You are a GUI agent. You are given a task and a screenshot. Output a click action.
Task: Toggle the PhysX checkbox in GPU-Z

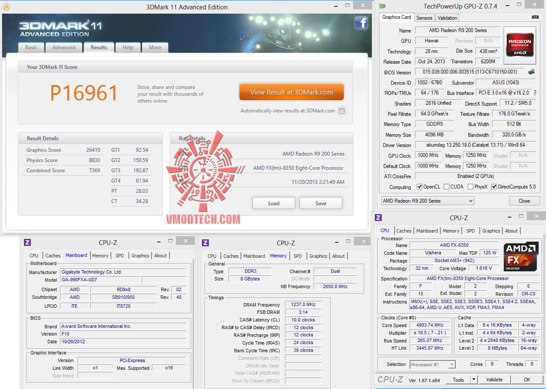pyautogui.click(x=471, y=187)
